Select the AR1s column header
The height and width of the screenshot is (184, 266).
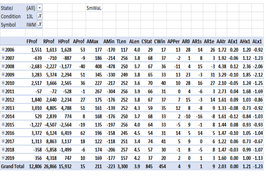tap(197, 41)
